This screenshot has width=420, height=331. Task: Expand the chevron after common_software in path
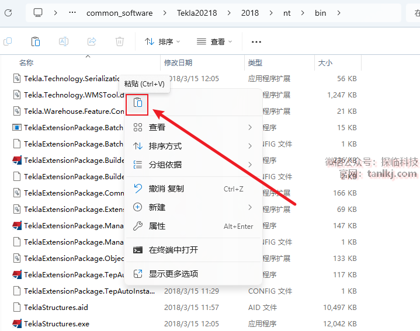click(165, 13)
